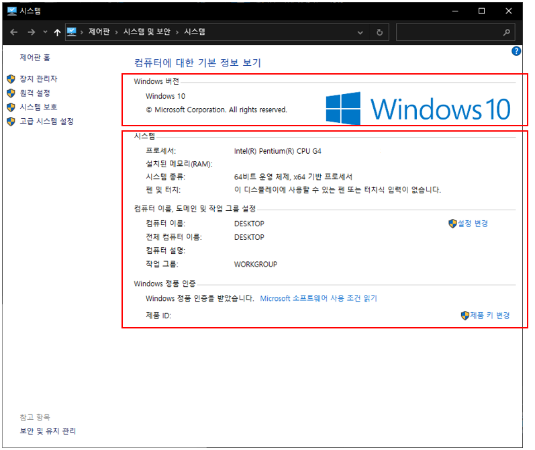Click shield icon next to 제품 키 변경
Image resolution: width=535 pixels, height=450 pixels.
tap(465, 316)
